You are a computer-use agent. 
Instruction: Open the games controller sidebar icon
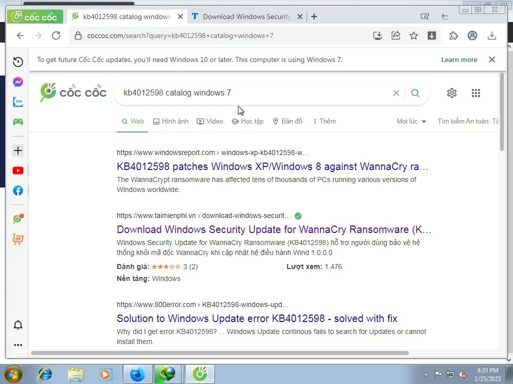(x=18, y=122)
